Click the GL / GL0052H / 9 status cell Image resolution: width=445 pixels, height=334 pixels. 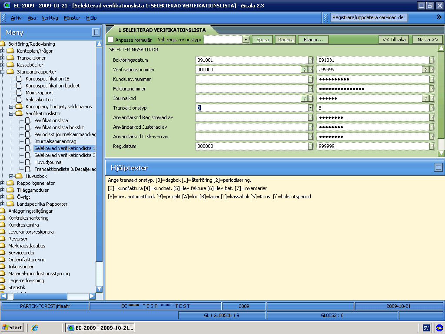pos(222,315)
